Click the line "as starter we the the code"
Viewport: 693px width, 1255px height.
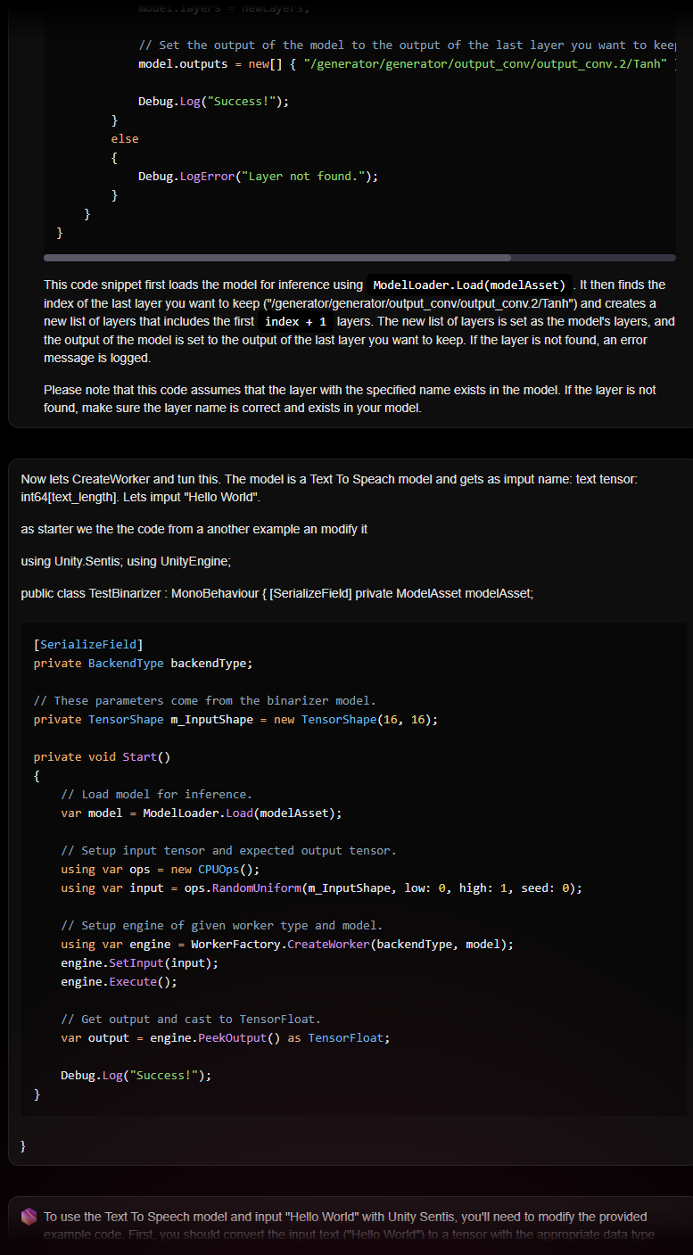point(194,529)
